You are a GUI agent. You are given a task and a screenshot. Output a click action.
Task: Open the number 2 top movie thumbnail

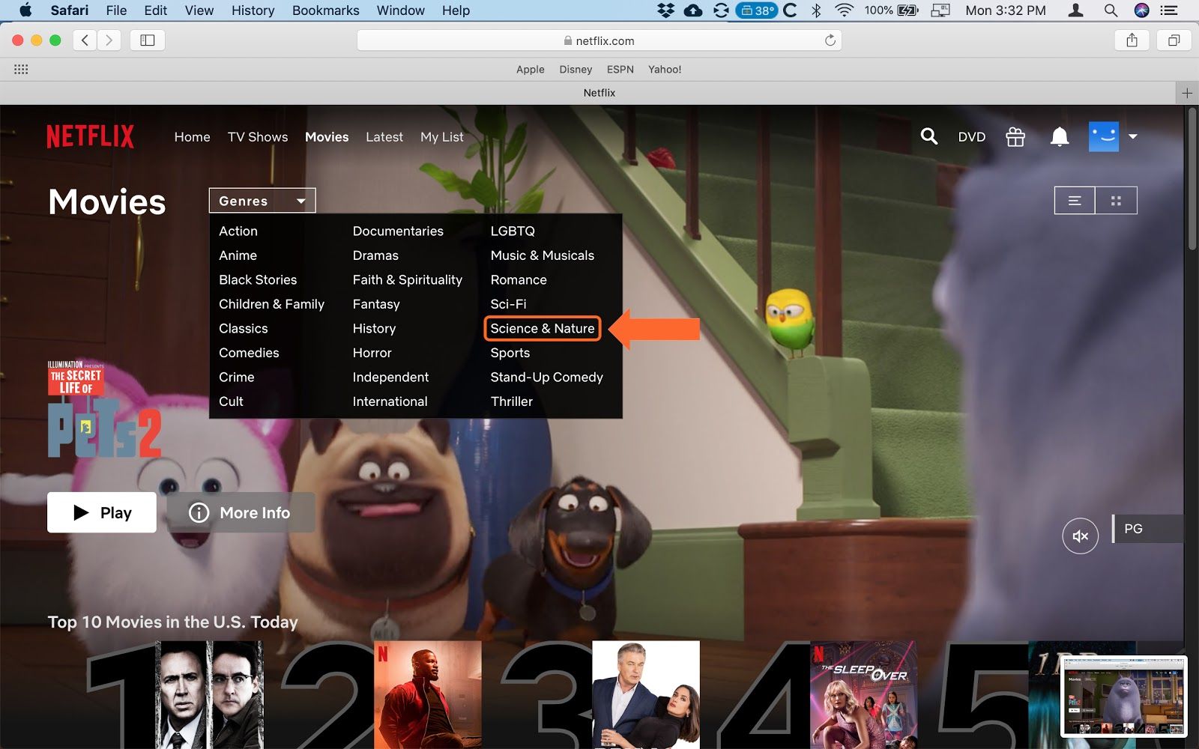click(427, 694)
